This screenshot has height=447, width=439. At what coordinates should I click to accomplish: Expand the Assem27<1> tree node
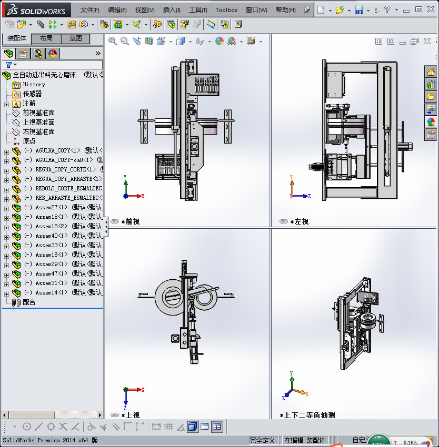[x=6, y=209]
